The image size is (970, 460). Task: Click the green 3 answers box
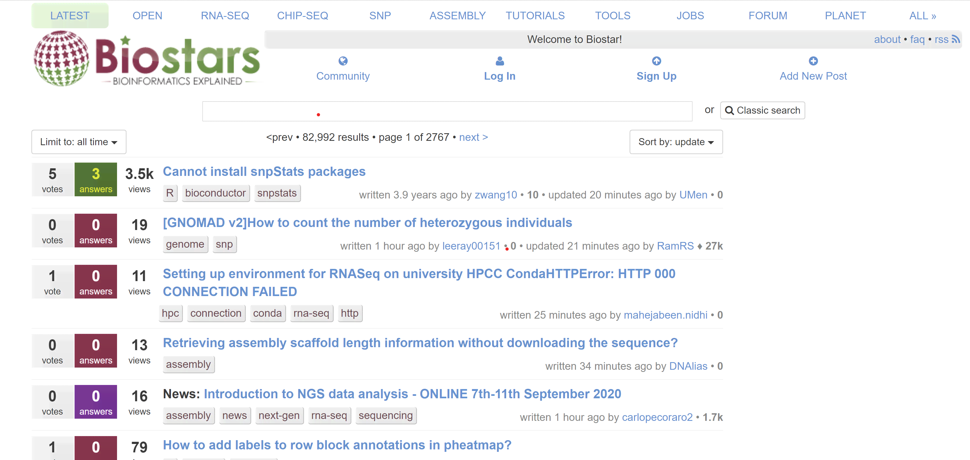tap(96, 179)
